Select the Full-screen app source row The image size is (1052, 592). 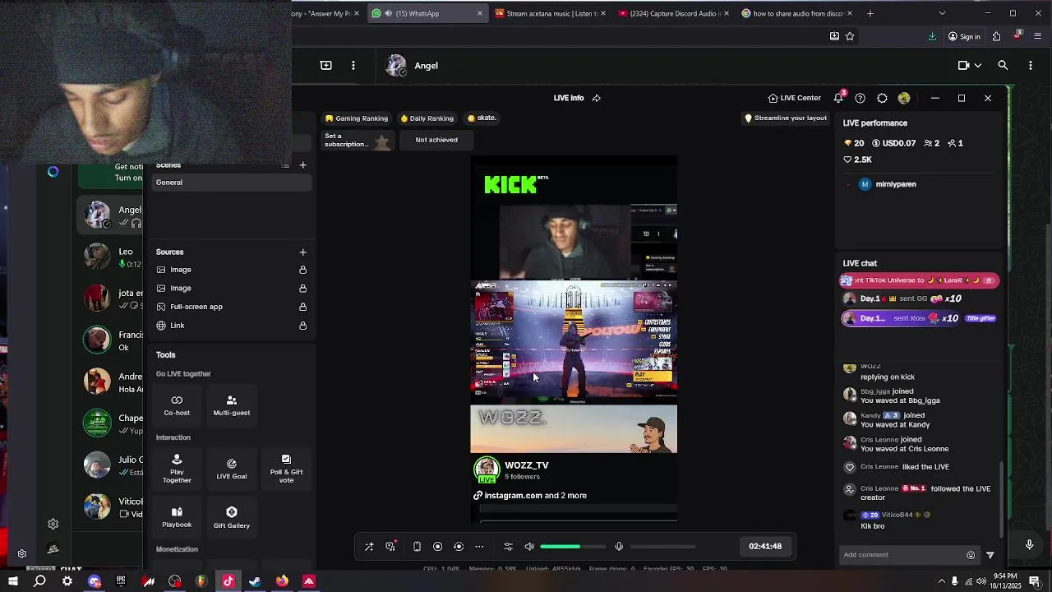233,307
